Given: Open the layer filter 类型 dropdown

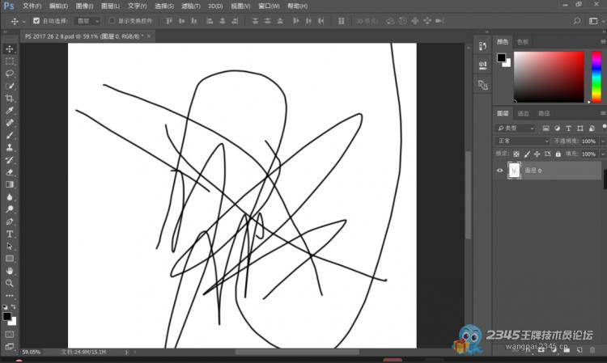Looking at the screenshot, I should (516, 128).
